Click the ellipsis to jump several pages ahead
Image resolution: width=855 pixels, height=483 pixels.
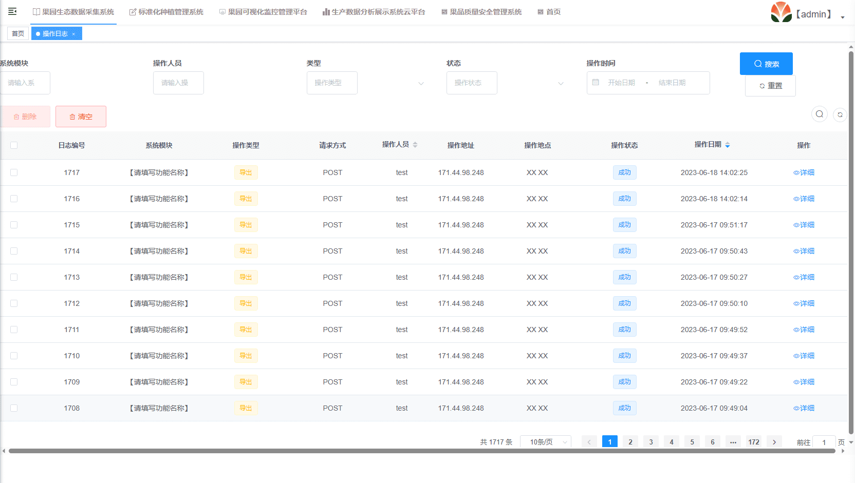pyautogui.click(x=733, y=442)
